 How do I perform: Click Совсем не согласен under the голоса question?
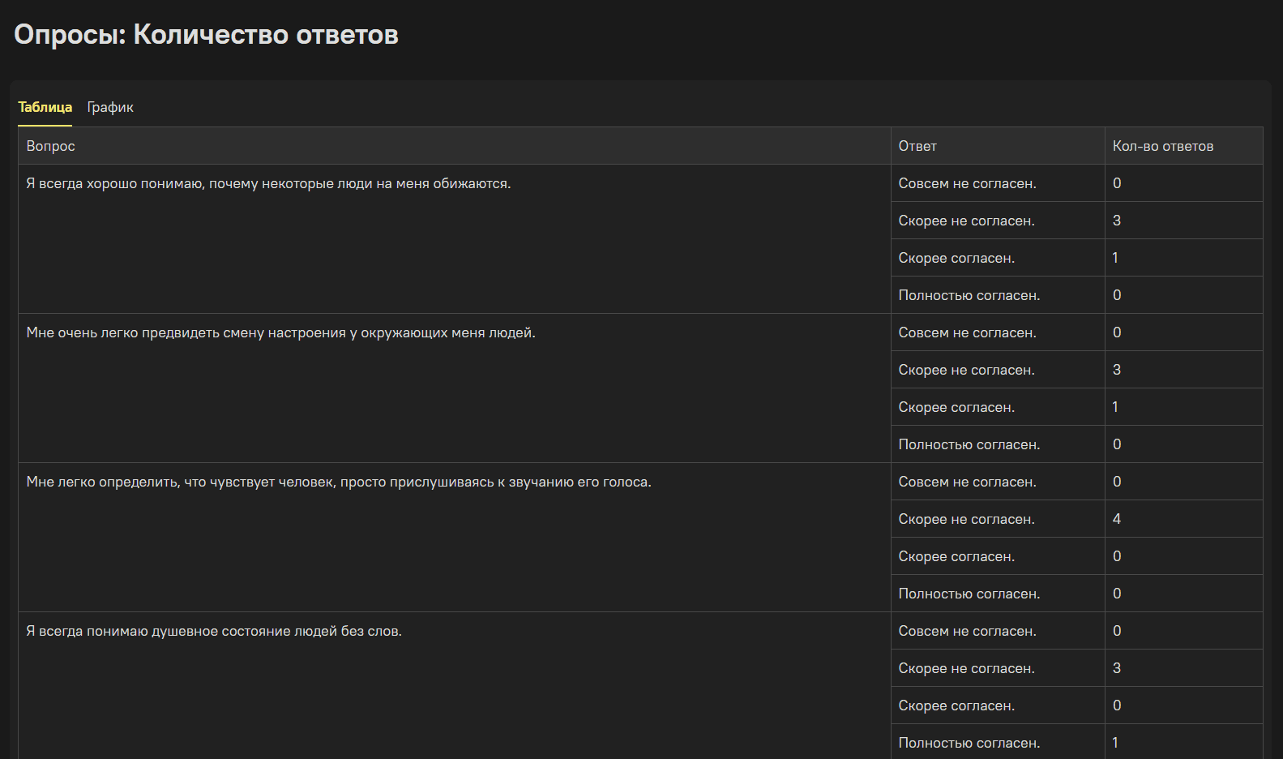pyautogui.click(x=967, y=482)
